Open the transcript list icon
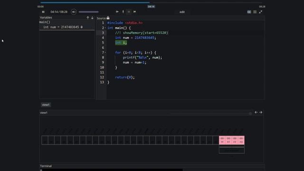 255,12
